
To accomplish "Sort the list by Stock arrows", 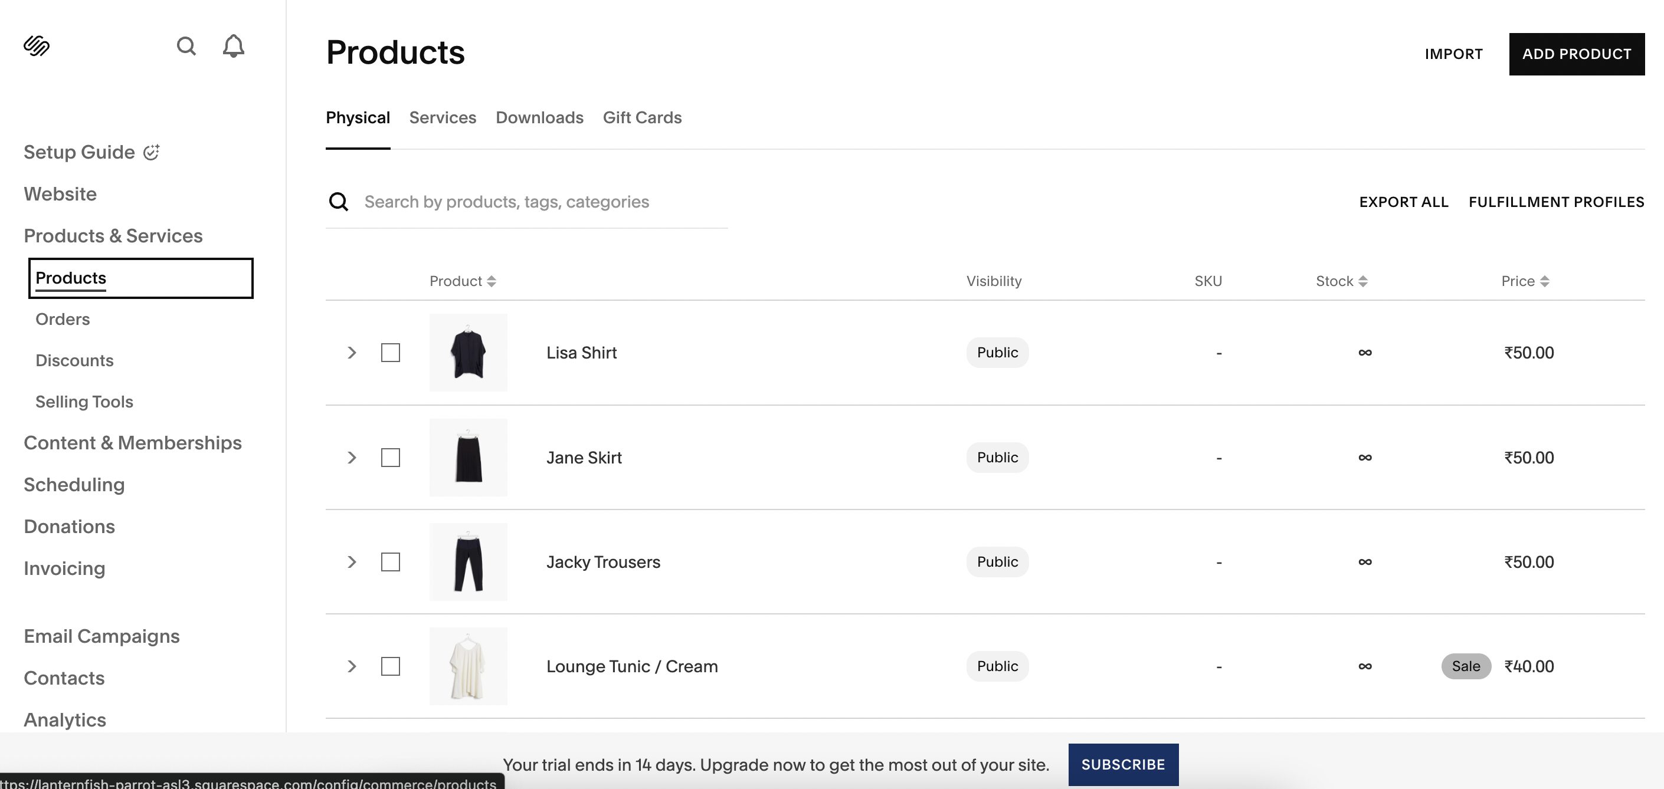I will 1363,281.
